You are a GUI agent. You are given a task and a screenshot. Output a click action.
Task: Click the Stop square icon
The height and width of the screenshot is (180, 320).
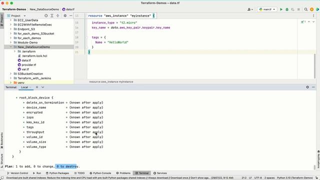[298, 9]
